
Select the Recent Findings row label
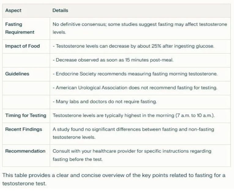[24, 130]
